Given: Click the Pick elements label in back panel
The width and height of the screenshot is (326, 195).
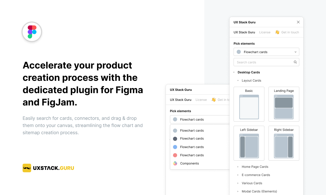Looking at the screenshot, I should 180,111.
